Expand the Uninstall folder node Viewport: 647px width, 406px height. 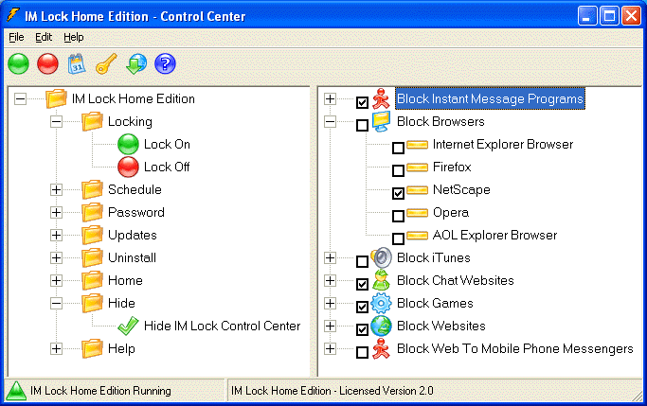[x=56, y=257]
